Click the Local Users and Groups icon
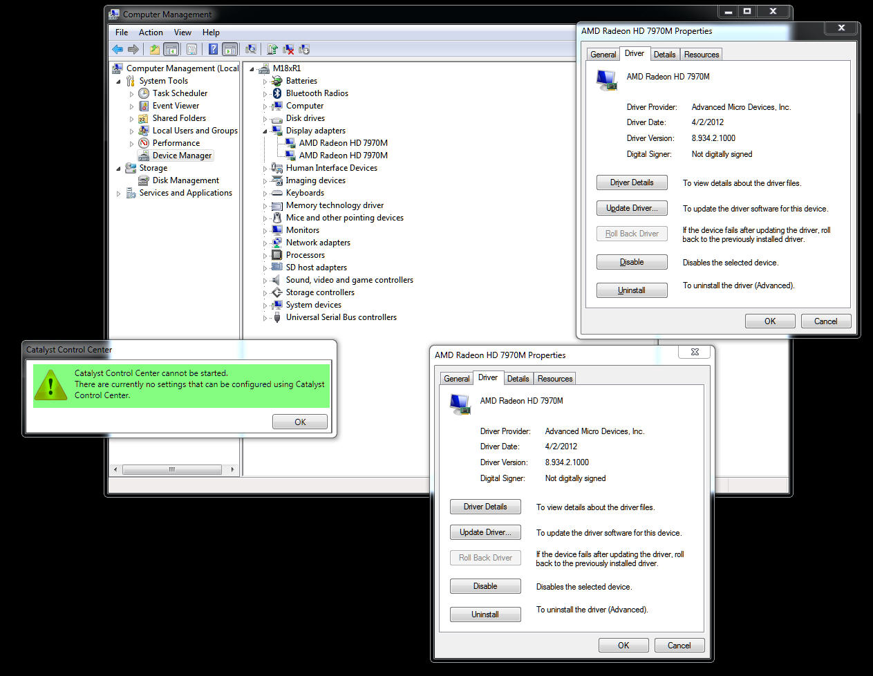Viewport: 873px width, 676px height. coord(144,131)
